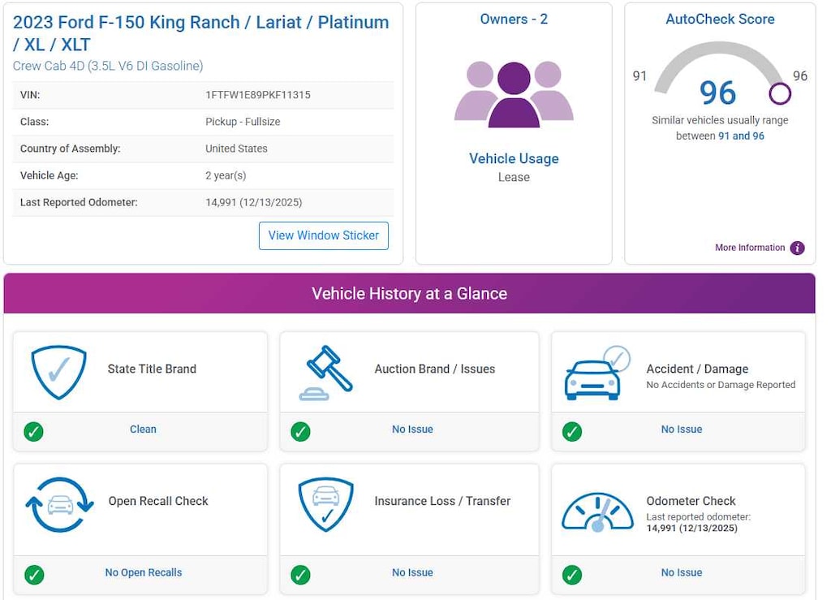
Task: Click the 2023 Ford F-150 vehicle title
Action: click(x=200, y=33)
